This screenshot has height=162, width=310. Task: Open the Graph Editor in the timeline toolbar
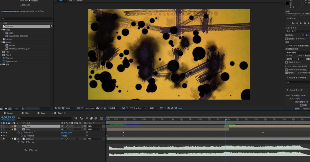pyautogui.click(x=101, y=118)
